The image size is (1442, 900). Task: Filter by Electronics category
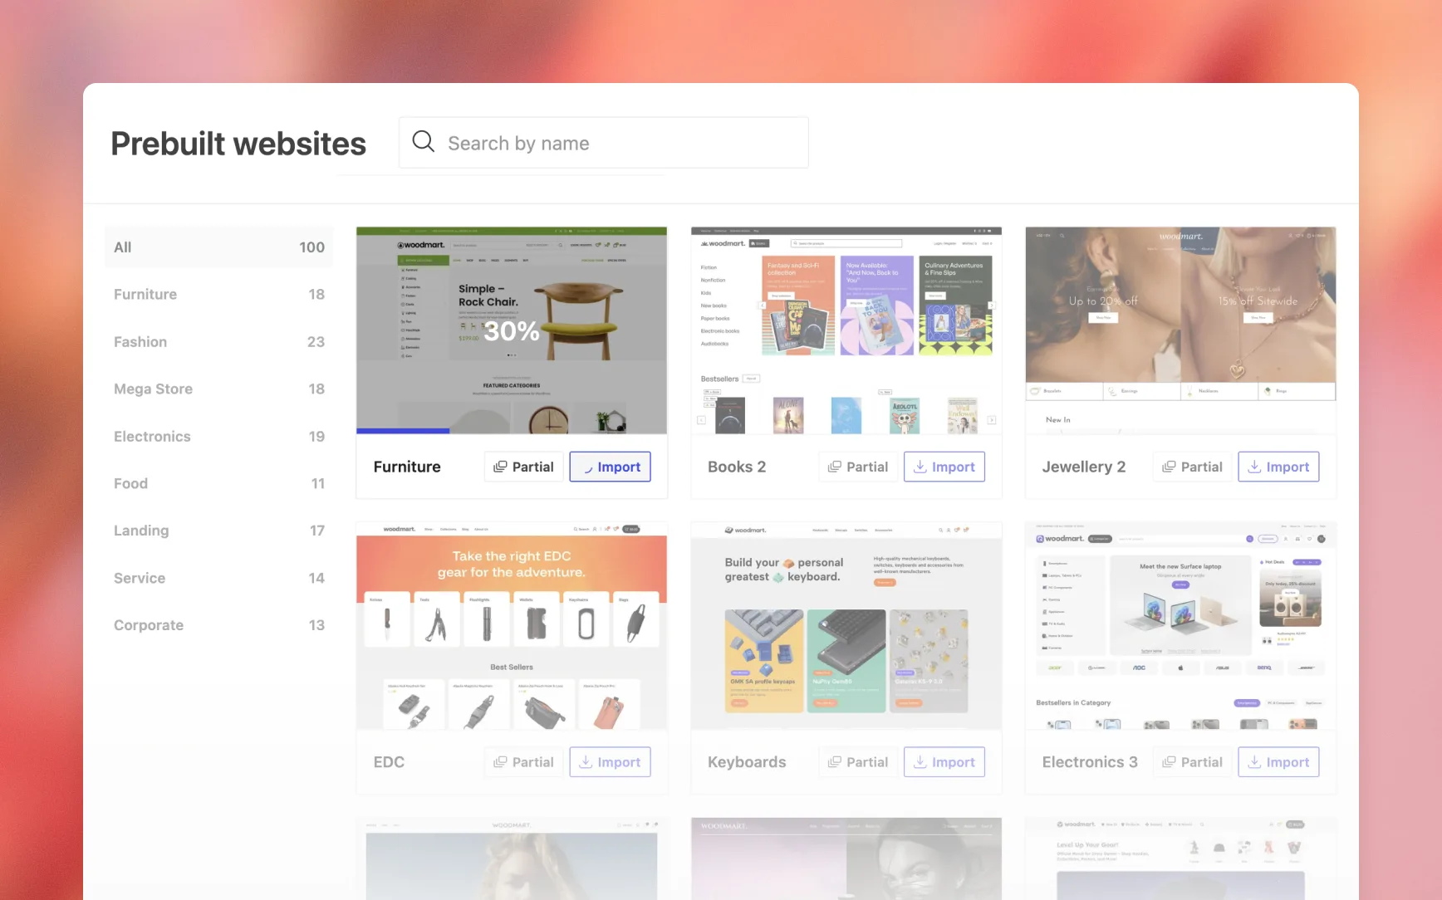pyautogui.click(x=219, y=436)
